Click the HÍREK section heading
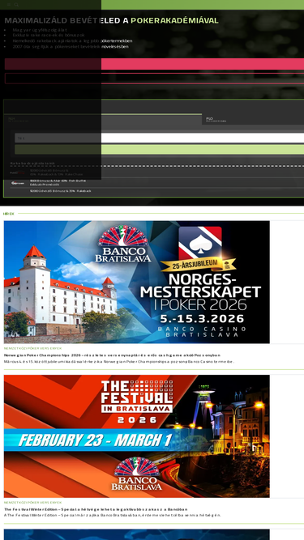Viewport: 304px width, 540px height. point(9,214)
